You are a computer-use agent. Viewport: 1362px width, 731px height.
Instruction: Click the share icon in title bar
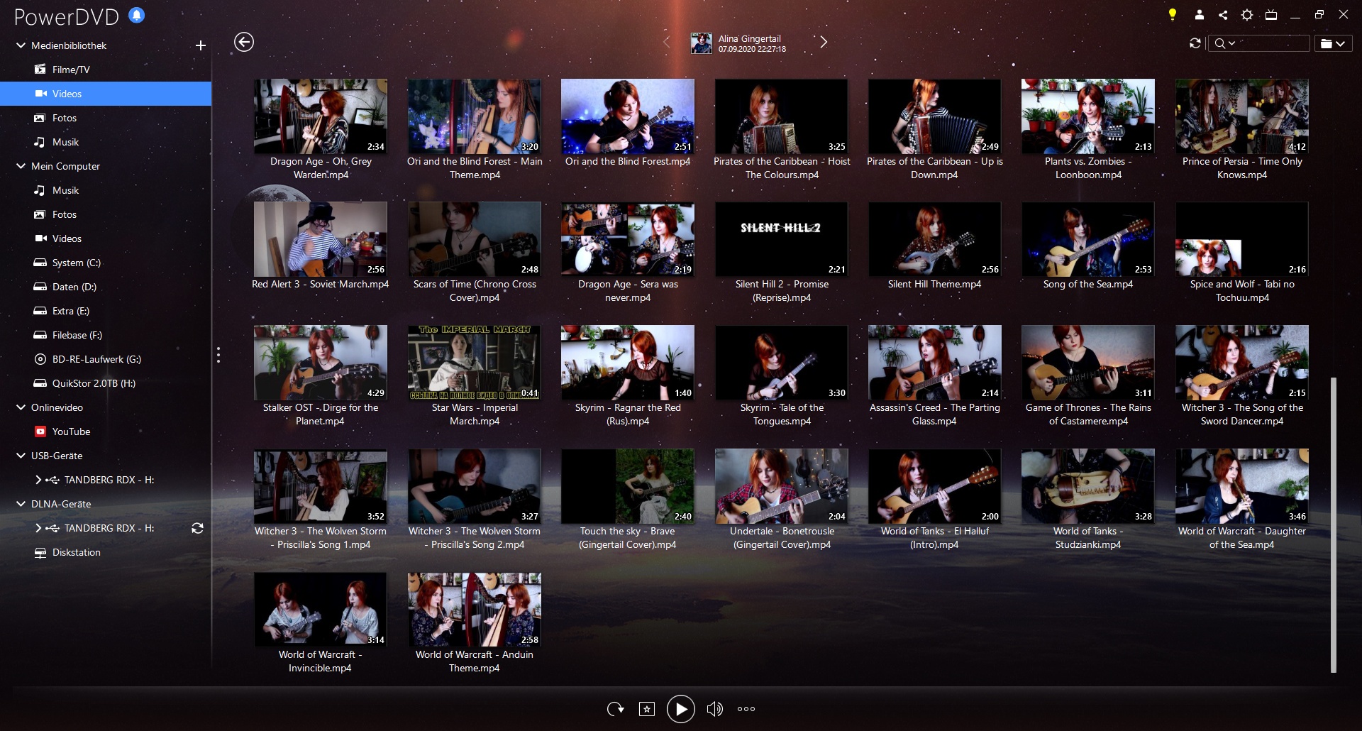1223,15
